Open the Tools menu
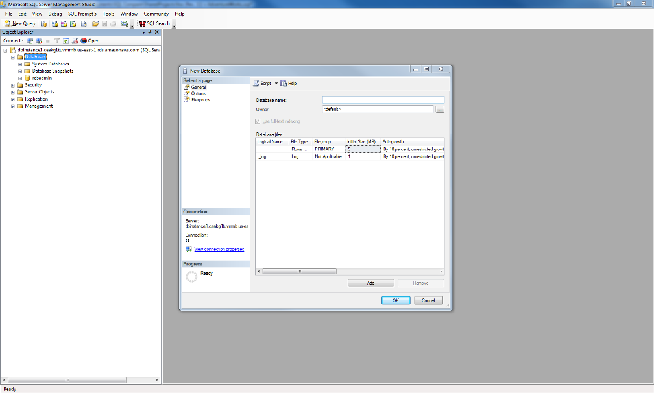 (108, 14)
